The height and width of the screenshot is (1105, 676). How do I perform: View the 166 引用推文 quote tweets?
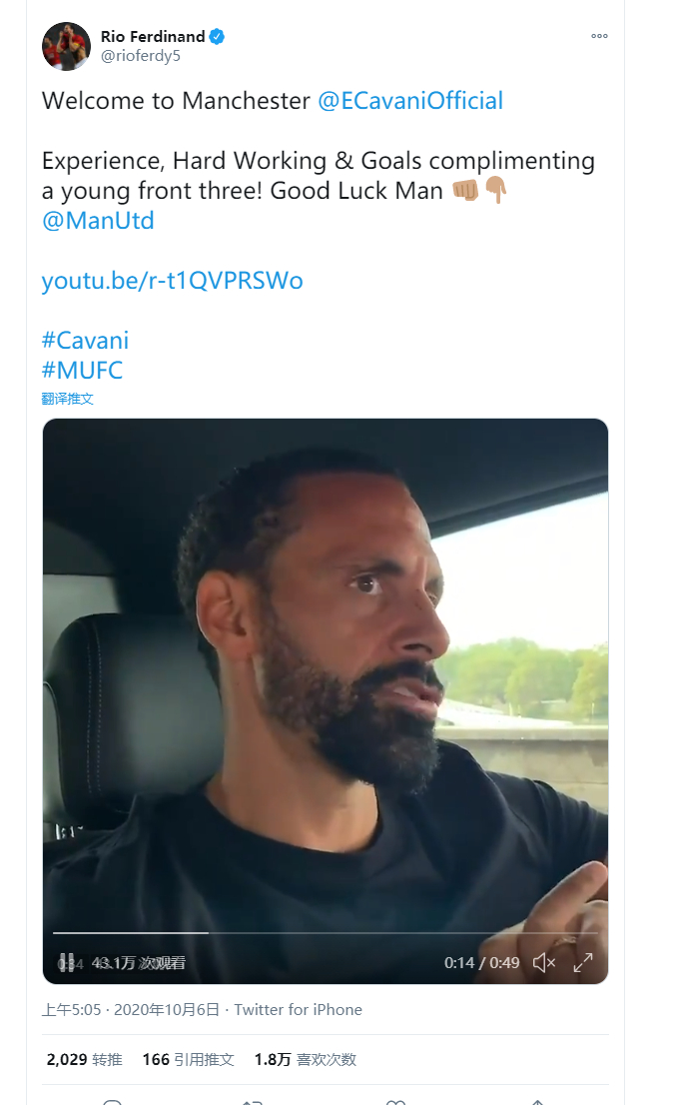(x=188, y=1060)
